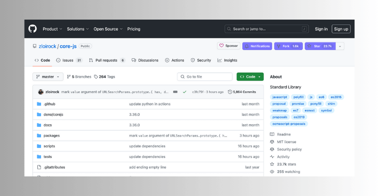The height and width of the screenshot is (196, 379).
Task: Click the green check status icon
Action: click(x=185, y=92)
